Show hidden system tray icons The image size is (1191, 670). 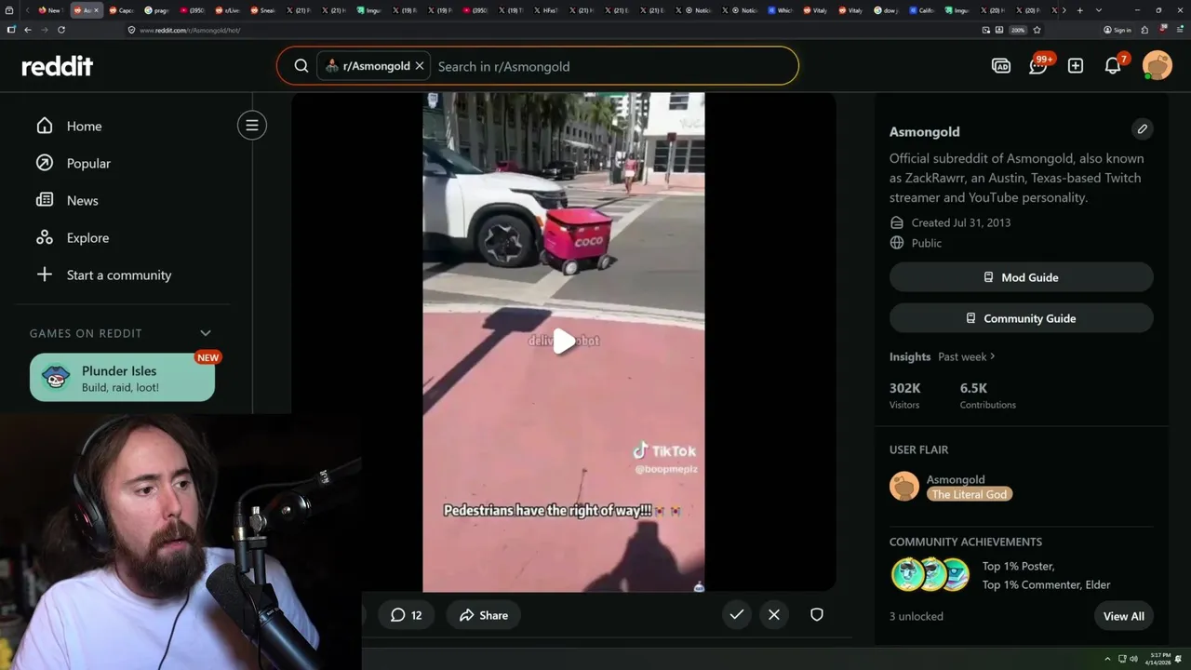click(1107, 659)
